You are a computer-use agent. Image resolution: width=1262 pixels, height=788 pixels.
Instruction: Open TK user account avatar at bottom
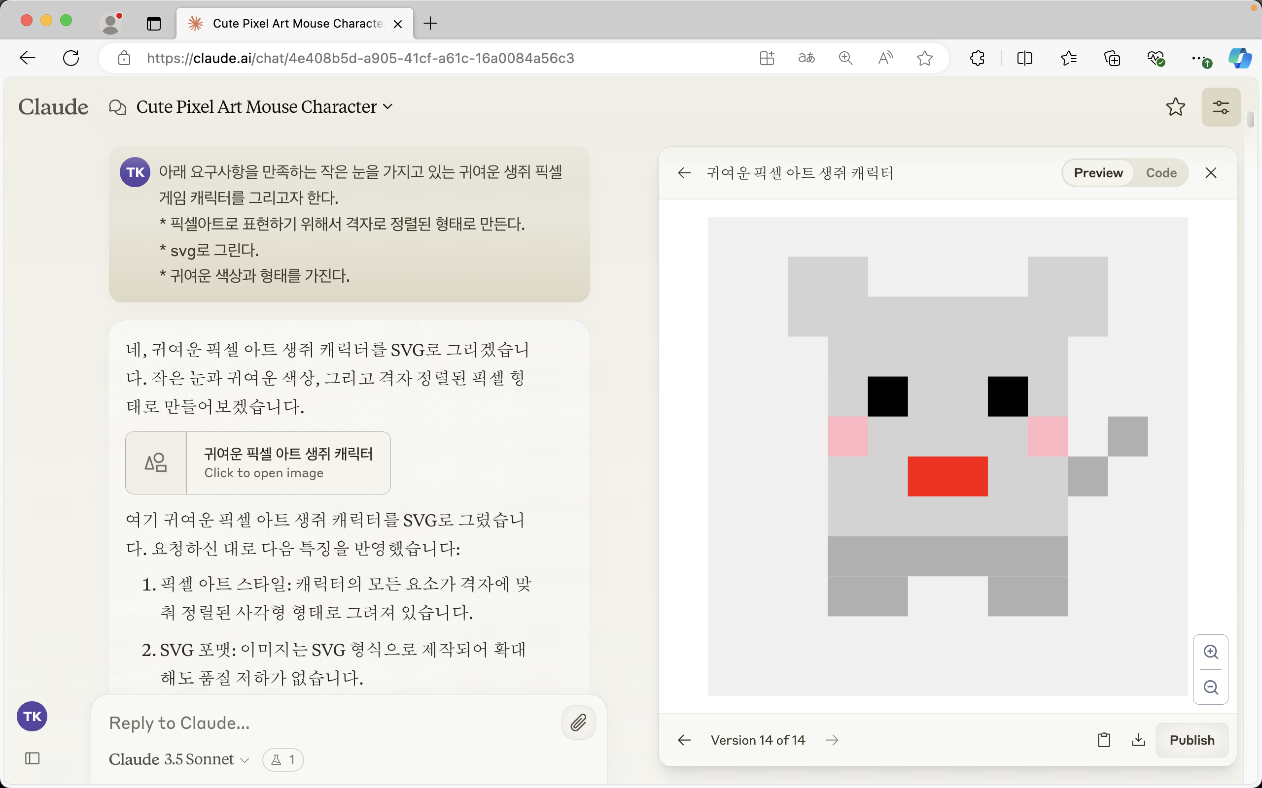33,716
